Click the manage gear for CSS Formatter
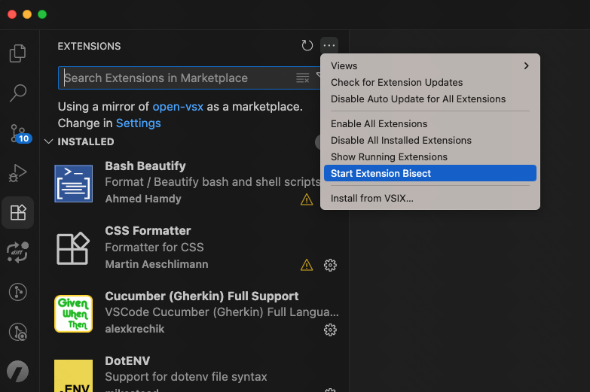This screenshot has width=590, height=392. point(329,265)
